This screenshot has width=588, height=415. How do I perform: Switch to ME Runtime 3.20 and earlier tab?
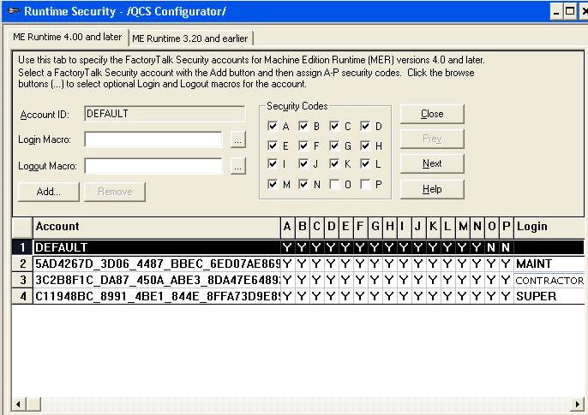190,39
